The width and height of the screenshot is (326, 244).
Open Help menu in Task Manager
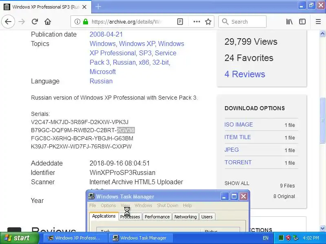pyautogui.click(x=187, y=205)
